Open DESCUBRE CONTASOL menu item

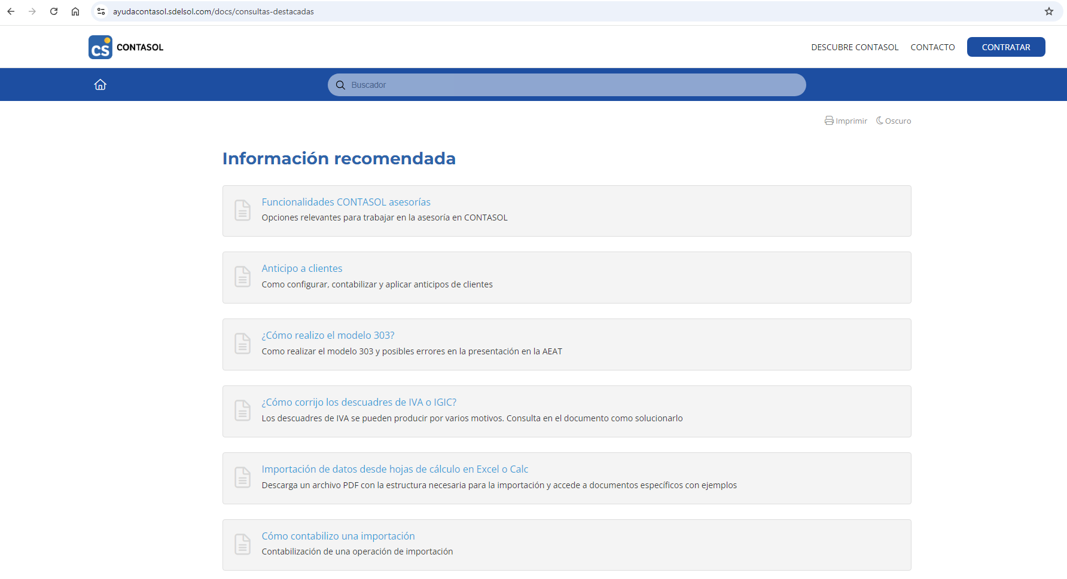pos(855,47)
